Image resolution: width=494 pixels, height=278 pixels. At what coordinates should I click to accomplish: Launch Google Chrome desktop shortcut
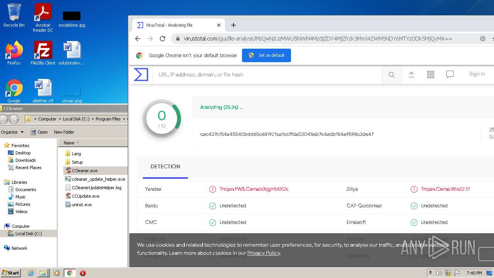coord(14,91)
